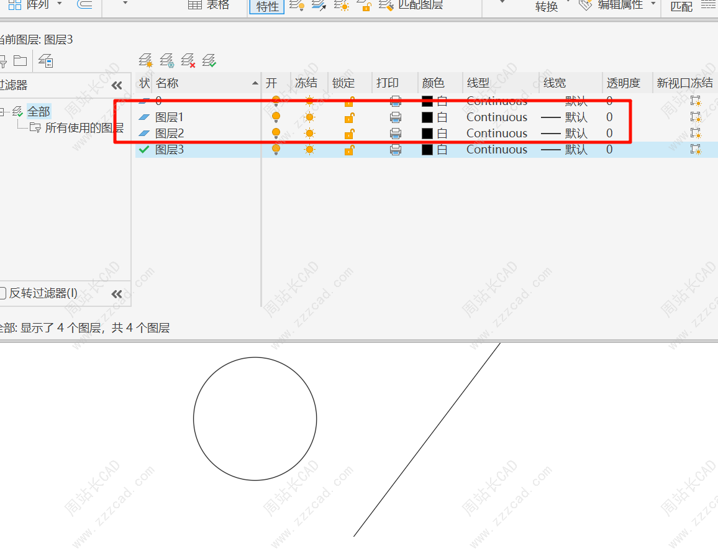
Task: Toggle the lock icon for 图层3
Action: click(x=349, y=150)
